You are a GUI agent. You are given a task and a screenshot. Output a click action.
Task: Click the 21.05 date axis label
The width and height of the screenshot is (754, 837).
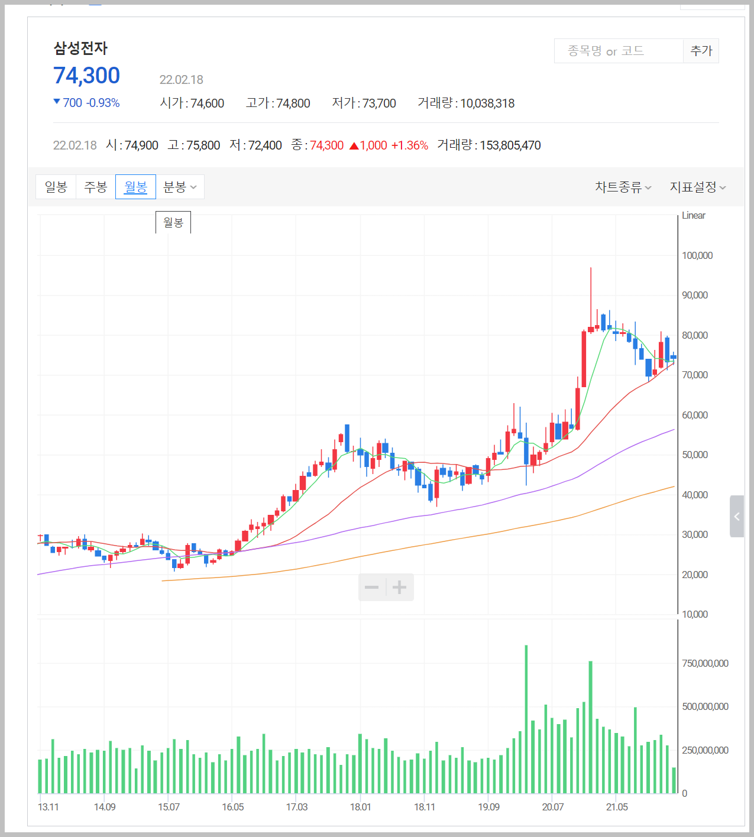pyautogui.click(x=617, y=807)
